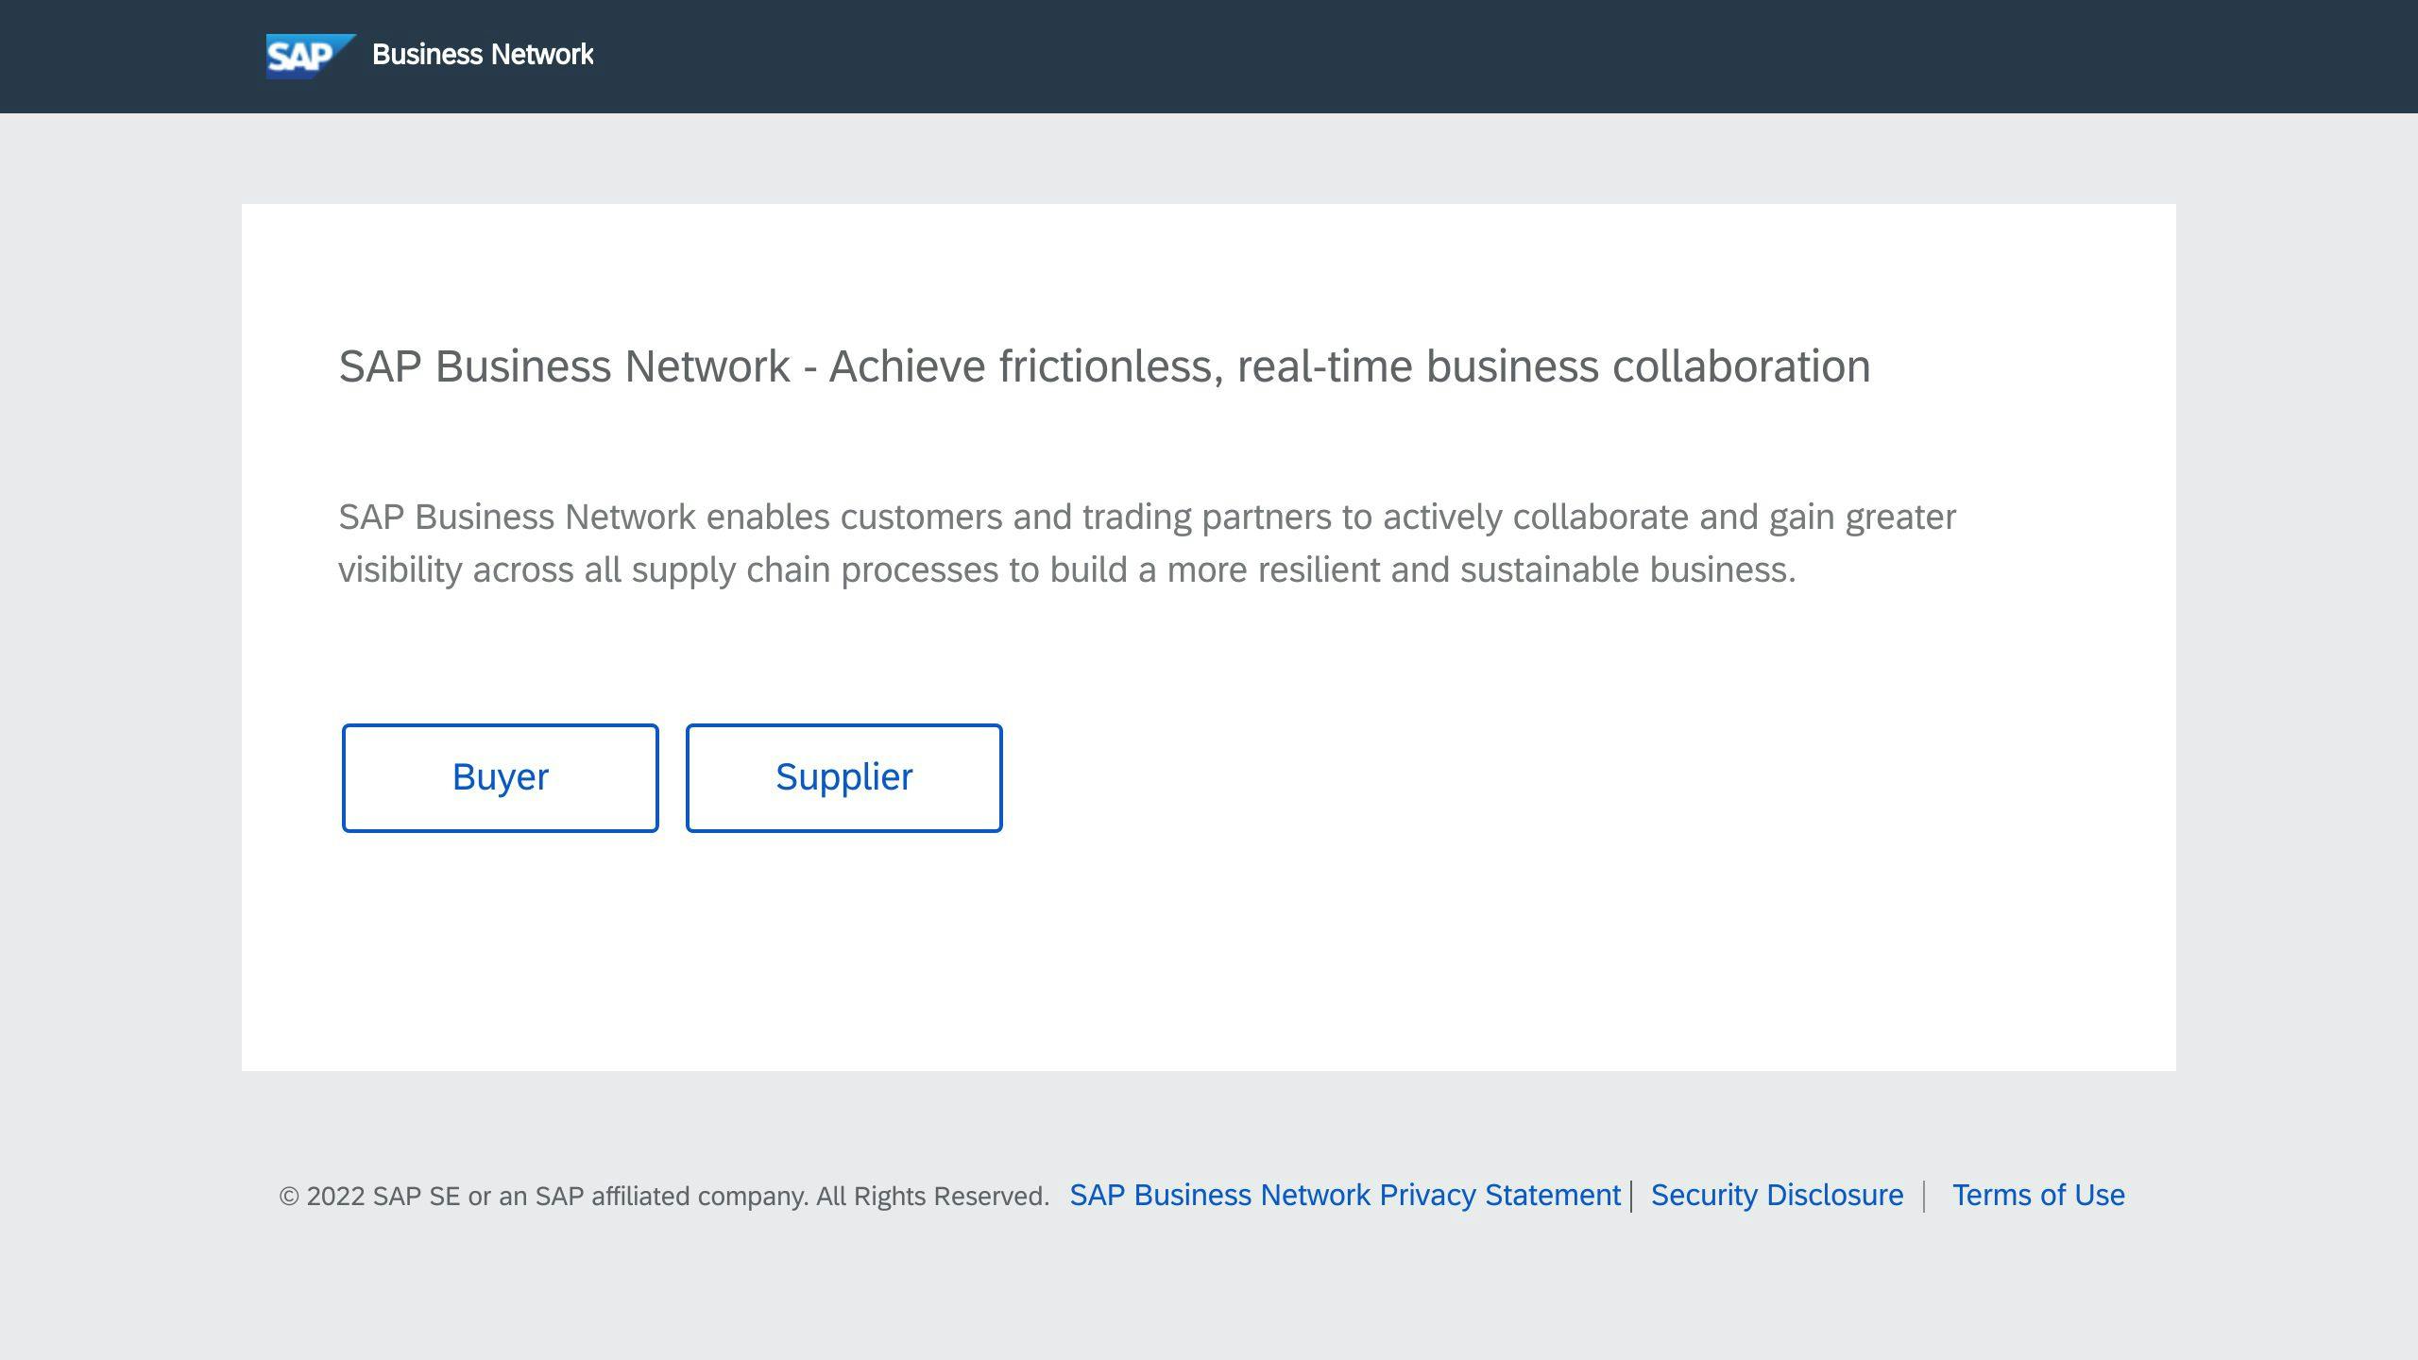
Task: Click the headline about frictionless business collaboration
Action: tap(1104, 366)
